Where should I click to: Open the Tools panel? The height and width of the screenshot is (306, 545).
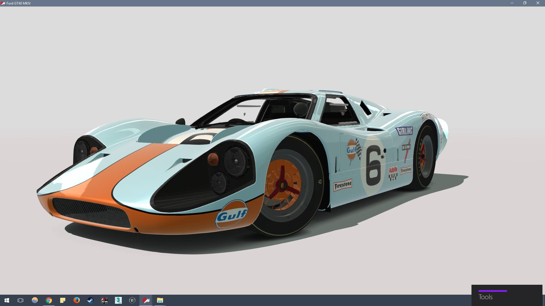click(x=507, y=295)
